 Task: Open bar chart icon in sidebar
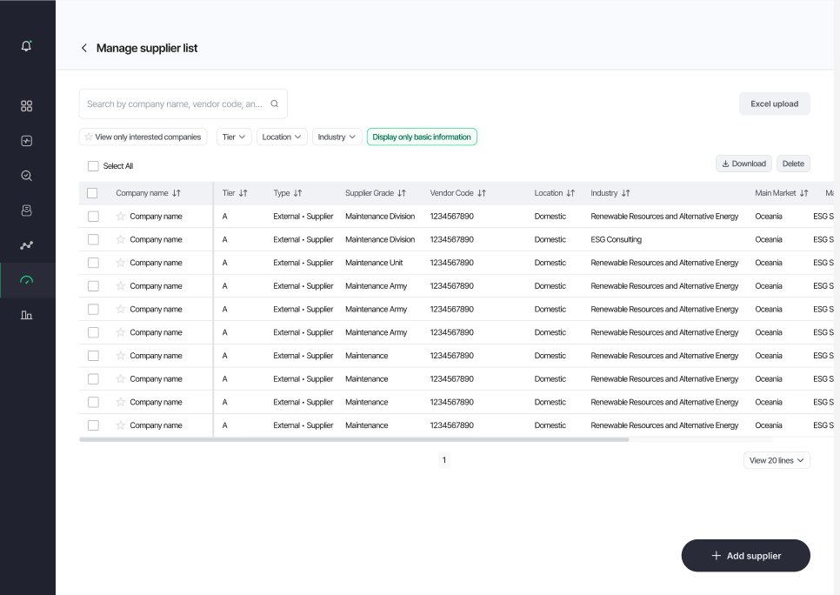26,315
